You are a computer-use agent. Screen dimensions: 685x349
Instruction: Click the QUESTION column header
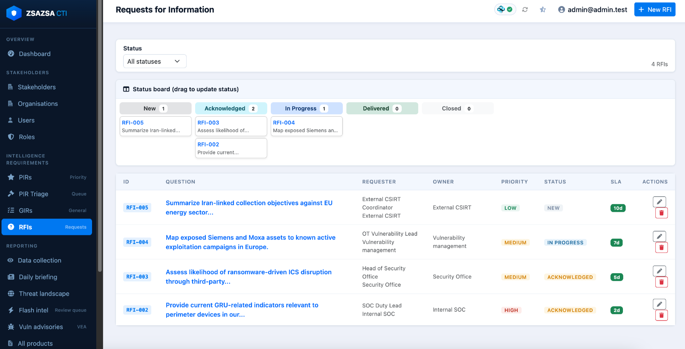point(180,182)
